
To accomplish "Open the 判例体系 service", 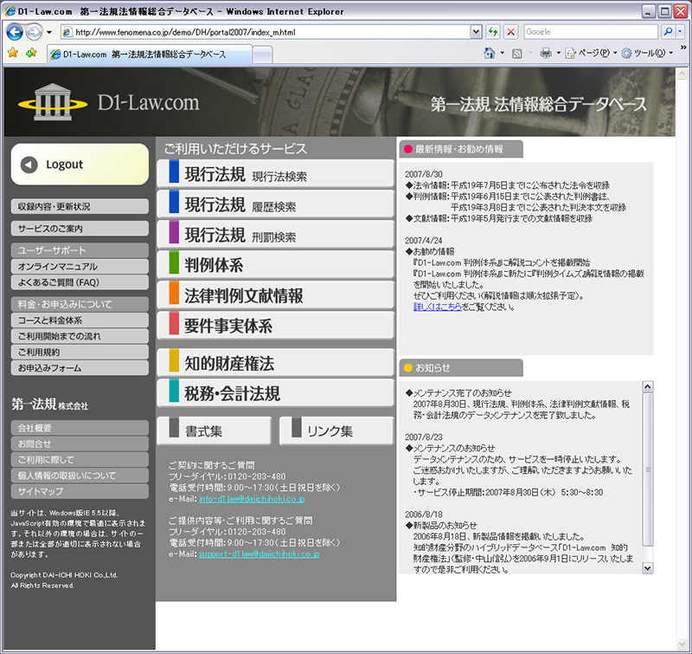I will click(x=275, y=265).
